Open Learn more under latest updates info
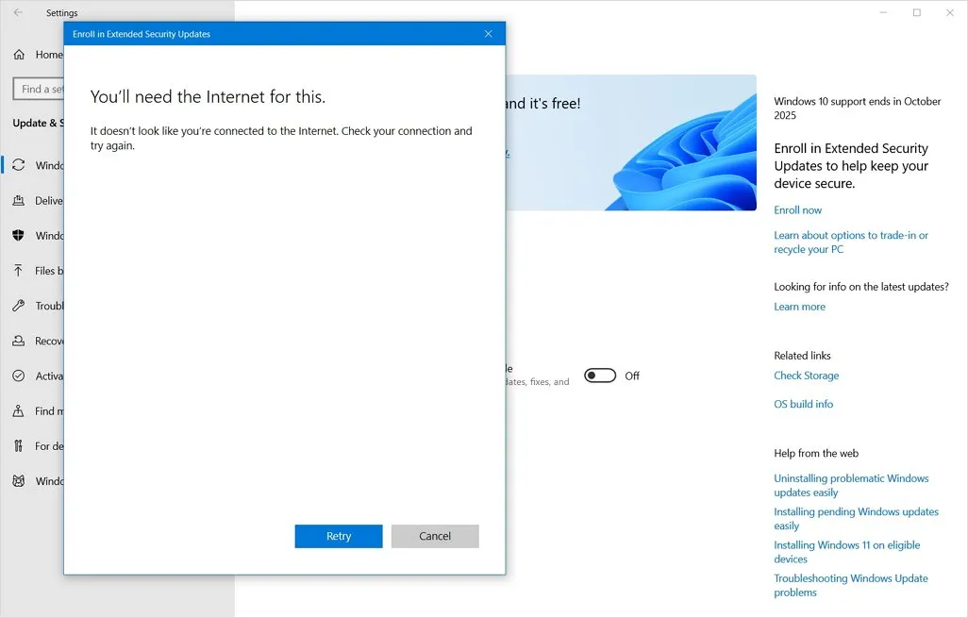The height and width of the screenshot is (618, 968). [x=799, y=307]
